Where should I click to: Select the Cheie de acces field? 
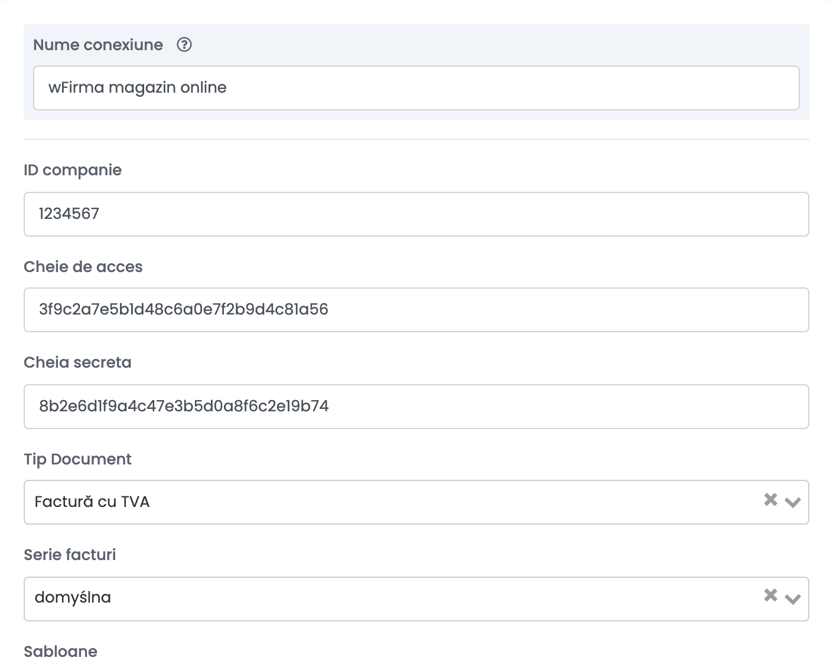click(416, 310)
